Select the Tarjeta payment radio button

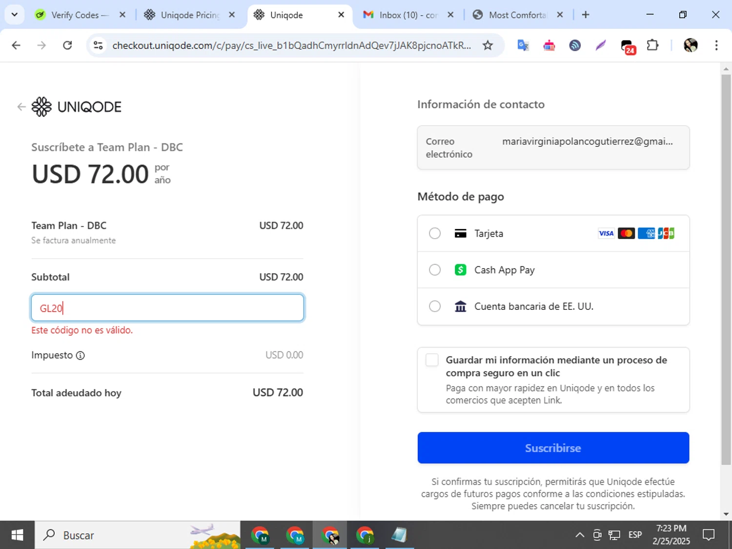coord(435,233)
